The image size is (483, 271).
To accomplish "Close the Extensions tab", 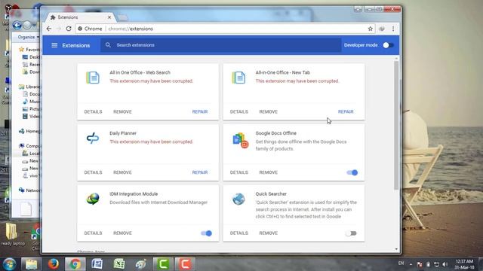I will [x=109, y=17].
